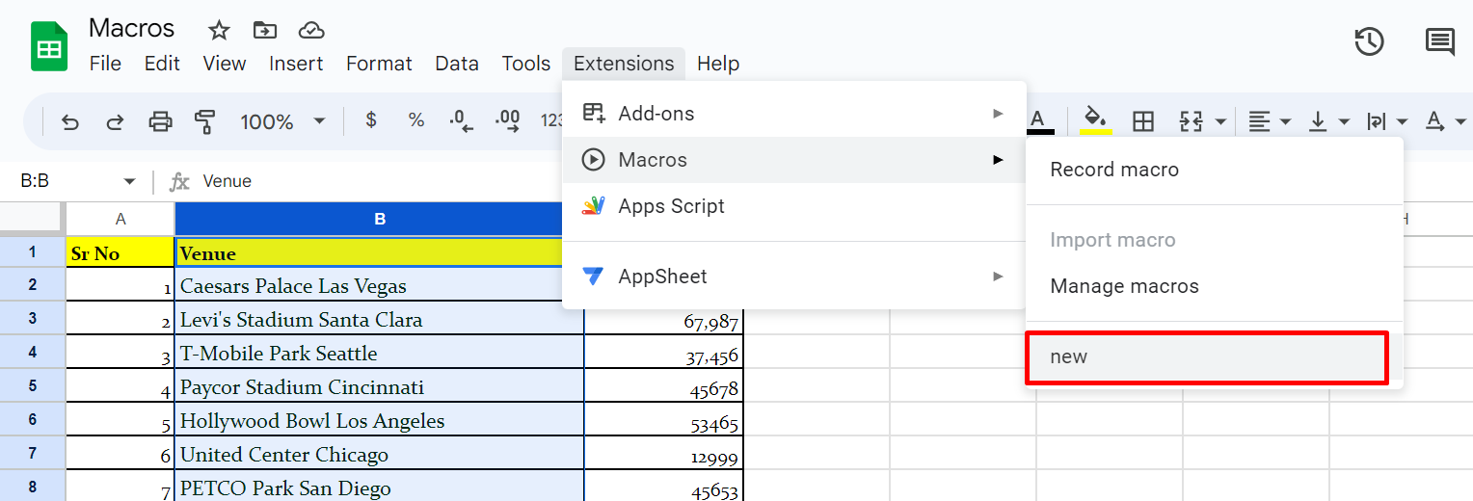
Task: Open the zoom 100% dropdown
Action: (282, 121)
